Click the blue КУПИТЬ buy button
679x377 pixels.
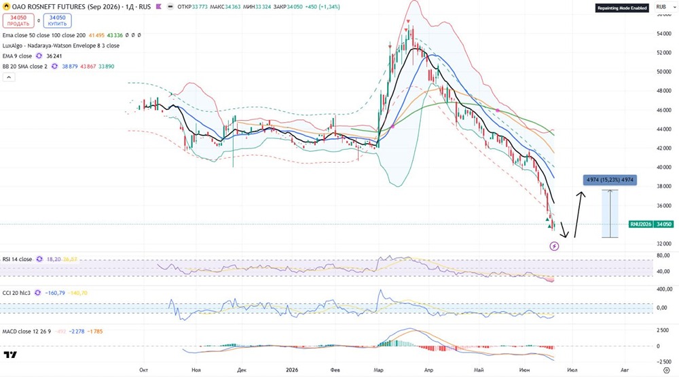coord(57,21)
